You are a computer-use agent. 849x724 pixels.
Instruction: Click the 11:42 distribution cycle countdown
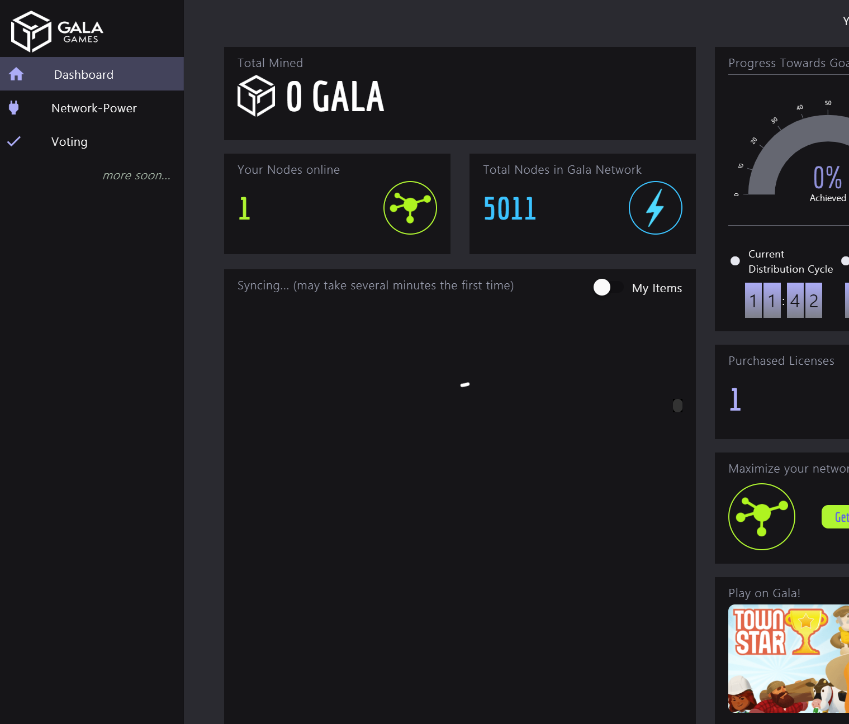pyautogui.click(x=784, y=301)
